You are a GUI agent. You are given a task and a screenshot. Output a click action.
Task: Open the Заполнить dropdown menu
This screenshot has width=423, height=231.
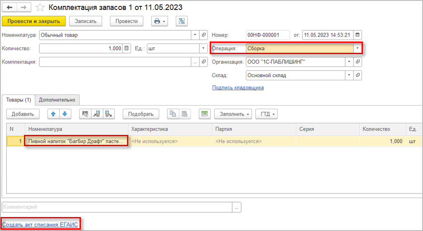pyautogui.click(x=233, y=114)
